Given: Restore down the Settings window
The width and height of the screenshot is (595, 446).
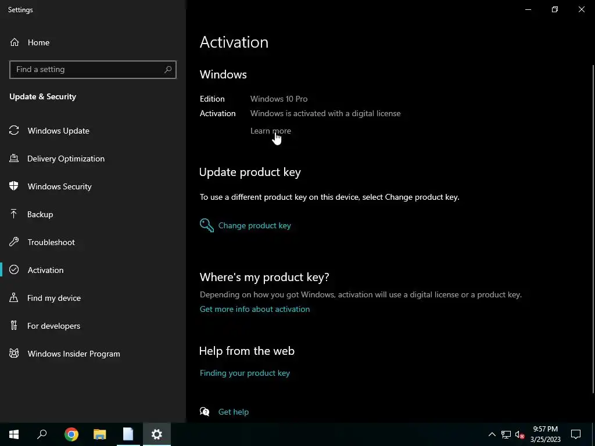Looking at the screenshot, I should click(x=555, y=9).
